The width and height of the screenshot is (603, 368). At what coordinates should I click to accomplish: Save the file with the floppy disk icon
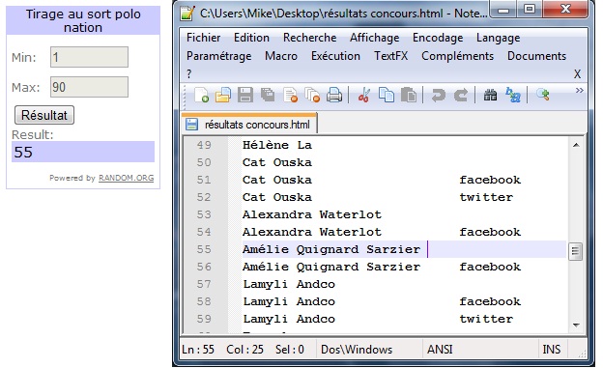pyautogui.click(x=245, y=95)
